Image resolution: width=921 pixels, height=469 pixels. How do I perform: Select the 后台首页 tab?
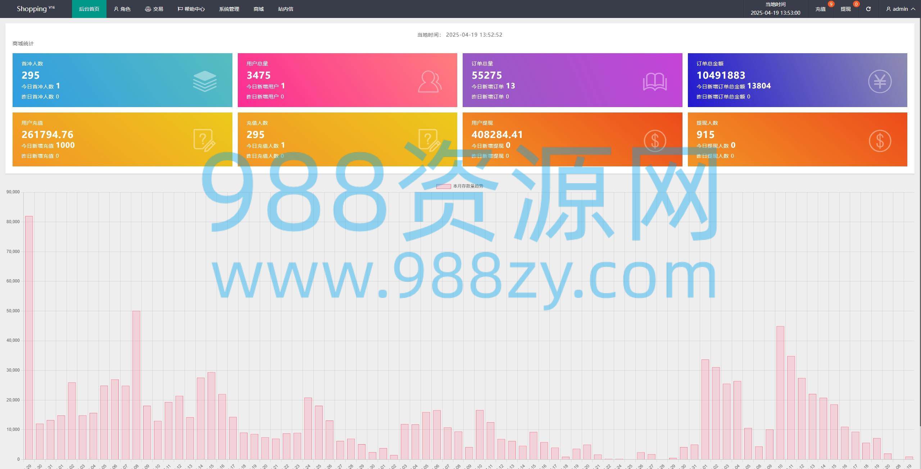point(89,9)
